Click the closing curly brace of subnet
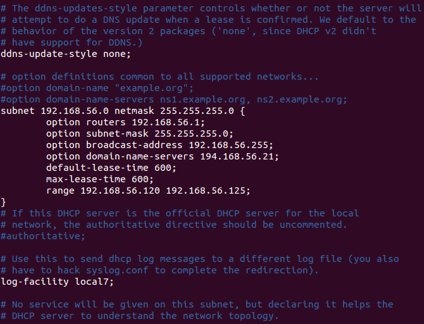Viewport: 424px width, 324px height. (x=3, y=202)
